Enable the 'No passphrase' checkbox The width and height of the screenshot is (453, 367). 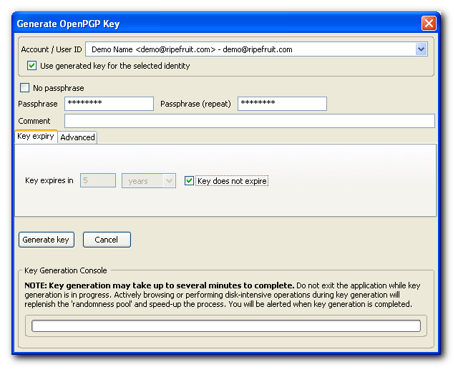point(25,88)
